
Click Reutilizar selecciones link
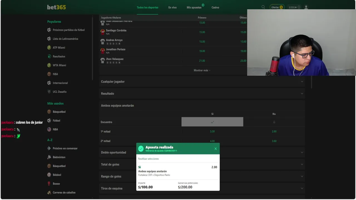tap(149, 159)
